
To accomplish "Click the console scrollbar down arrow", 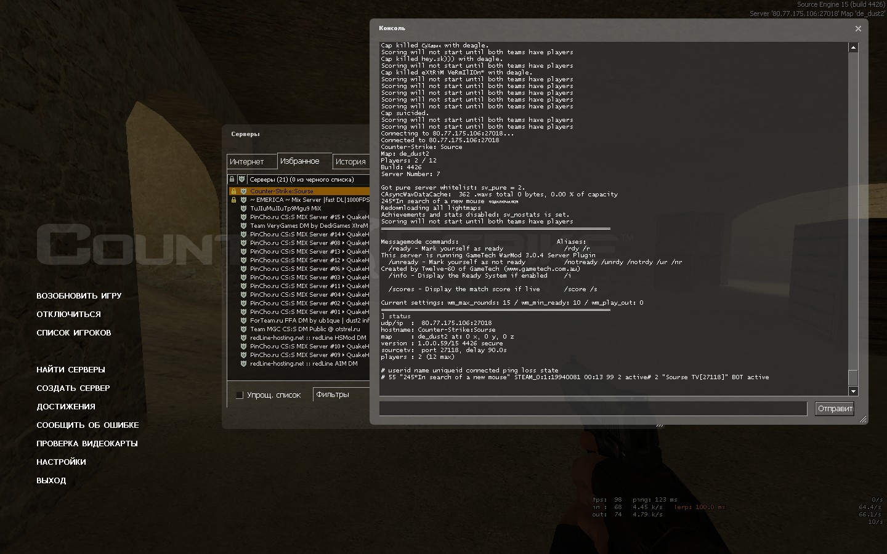I will [x=853, y=391].
